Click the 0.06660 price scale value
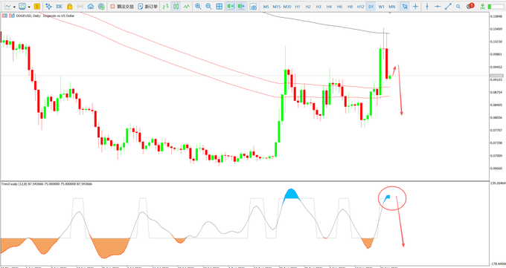 (x=496, y=168)
